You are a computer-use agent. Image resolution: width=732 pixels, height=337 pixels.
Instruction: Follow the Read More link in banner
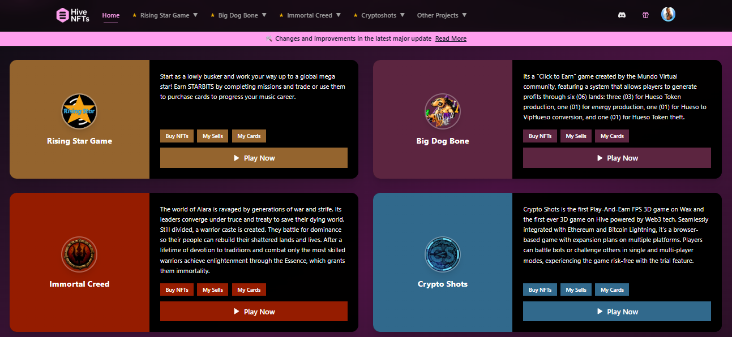[x=451, y=38]
